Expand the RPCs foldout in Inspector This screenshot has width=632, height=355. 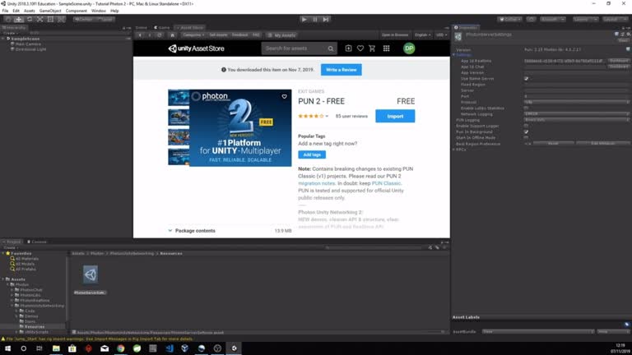pyautogui.click(x=454, y=150)
